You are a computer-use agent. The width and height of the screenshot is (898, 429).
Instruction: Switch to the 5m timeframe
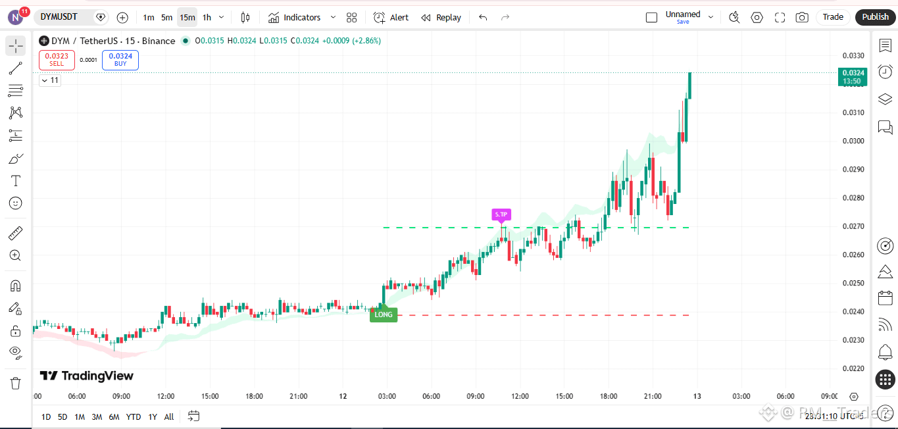click(x=167, y=18)
